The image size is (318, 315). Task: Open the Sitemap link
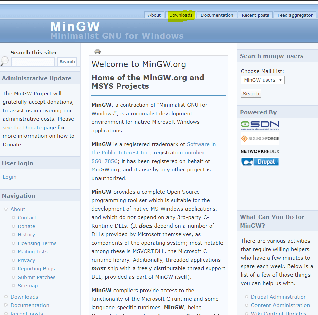pyautogui.click(x=28, y=286)
